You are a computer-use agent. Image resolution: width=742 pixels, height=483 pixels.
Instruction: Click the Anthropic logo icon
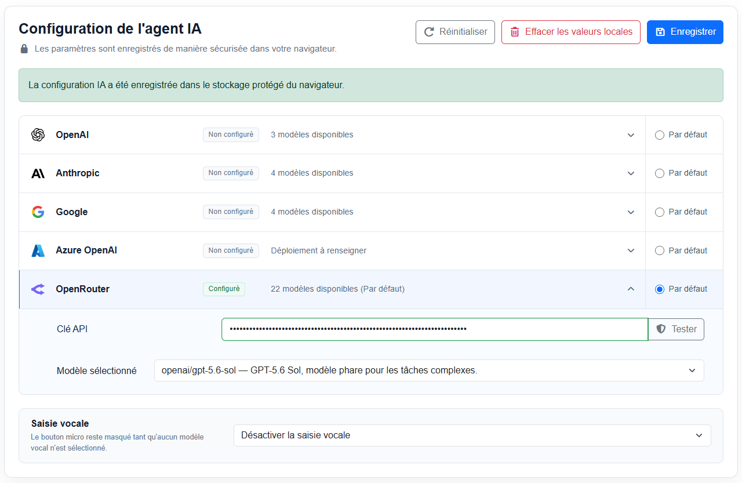[x=38, y=173]
